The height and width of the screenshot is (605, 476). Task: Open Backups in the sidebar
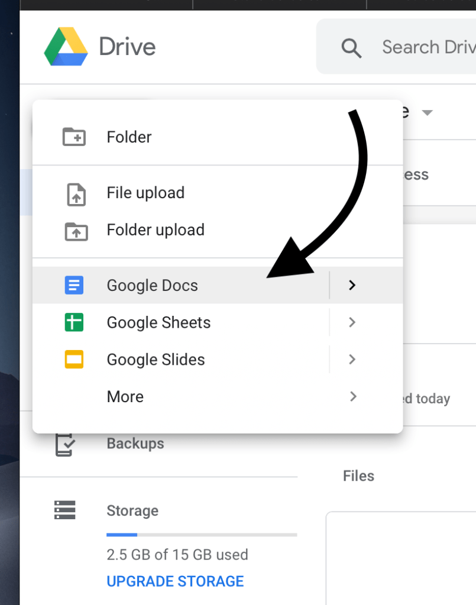[x=135, y=444]
